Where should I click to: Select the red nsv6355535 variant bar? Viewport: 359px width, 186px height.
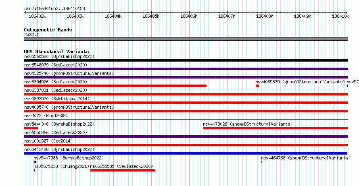[x=123, y=170]
